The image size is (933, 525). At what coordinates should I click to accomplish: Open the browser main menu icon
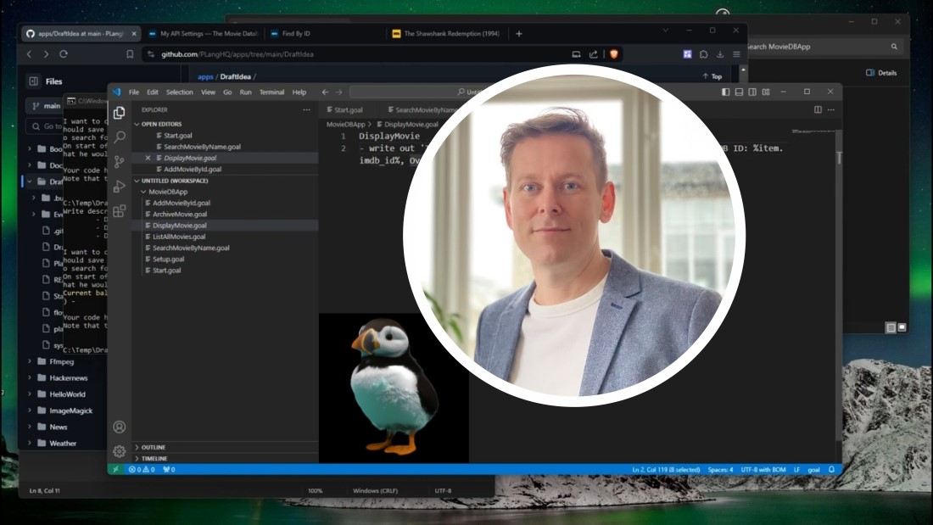(x=736, y=54)
